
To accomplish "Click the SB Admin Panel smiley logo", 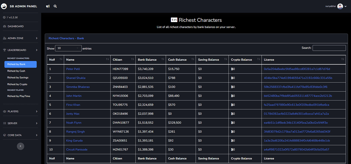I will point(4,6).
